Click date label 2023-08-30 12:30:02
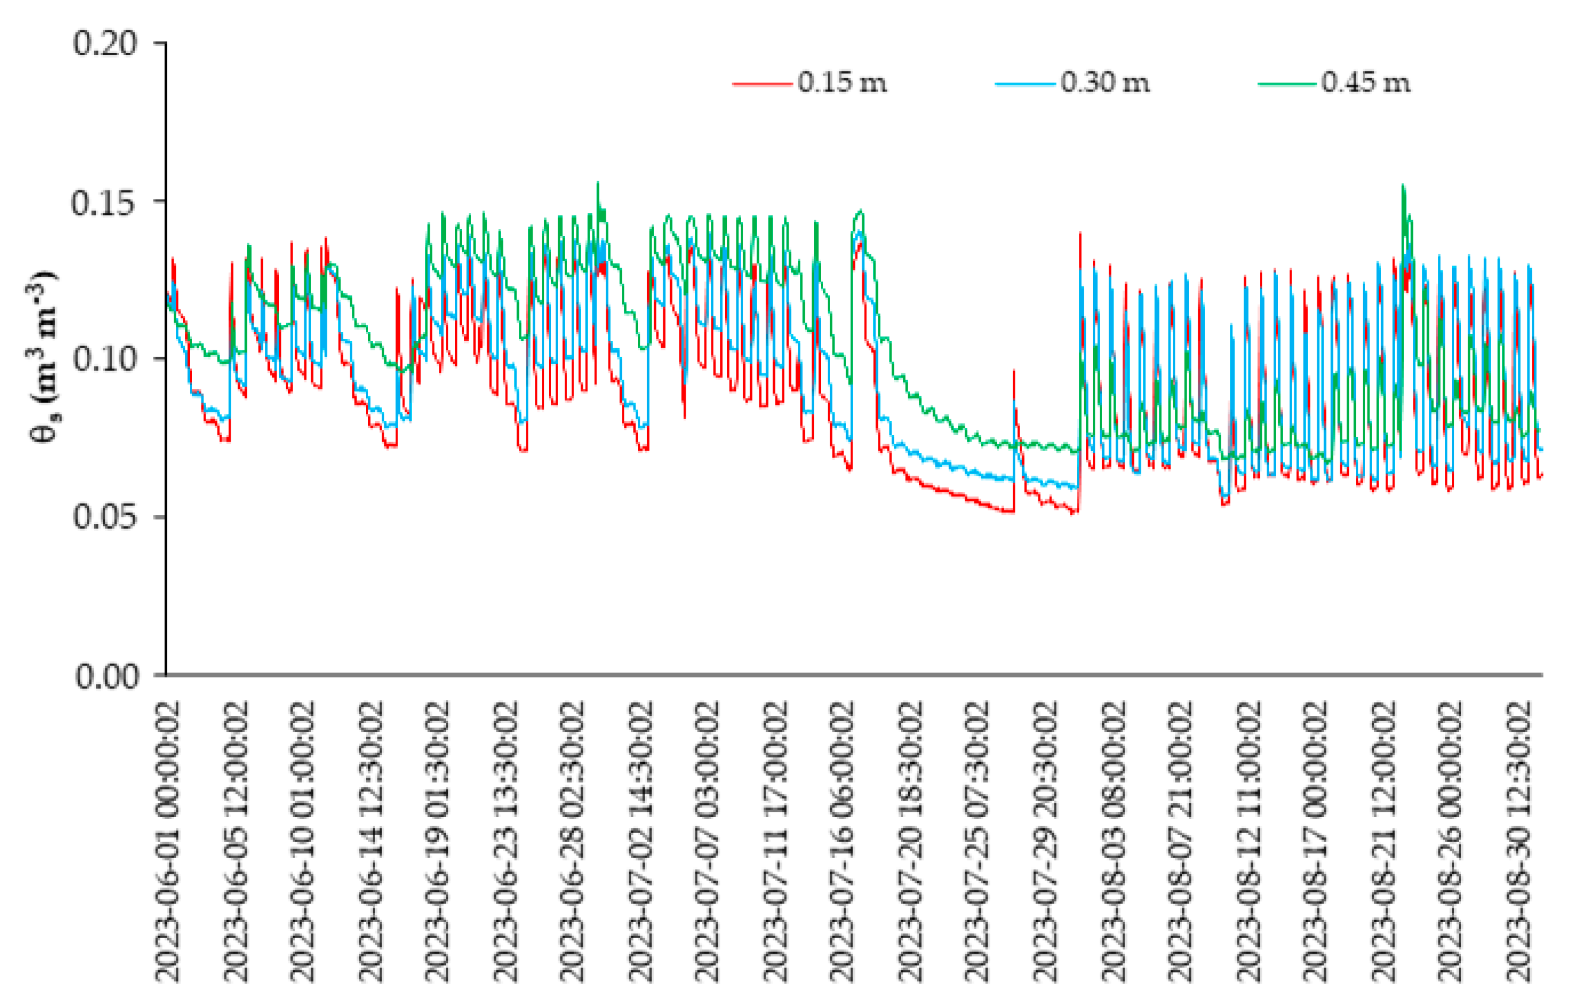The width and height of the screenshot is (1571, 1002). point(1518,842)
